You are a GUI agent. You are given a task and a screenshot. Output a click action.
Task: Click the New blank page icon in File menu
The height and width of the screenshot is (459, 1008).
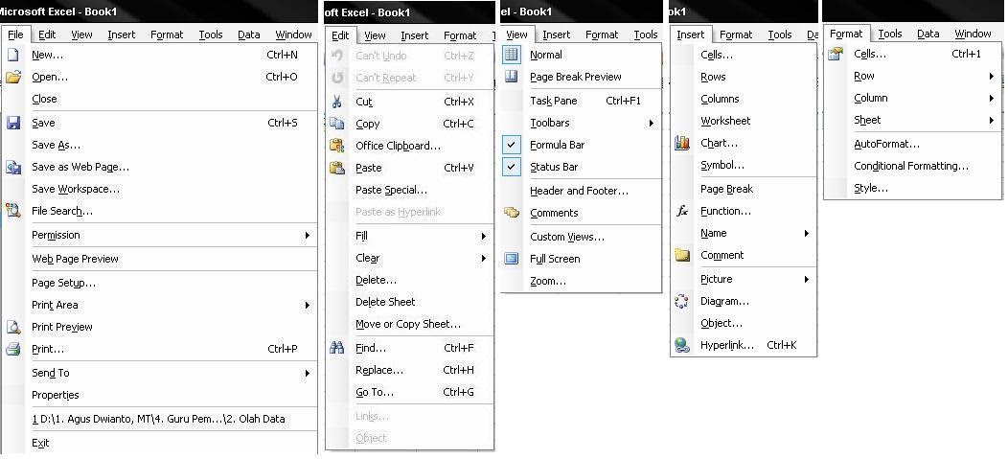click(12, 56)
